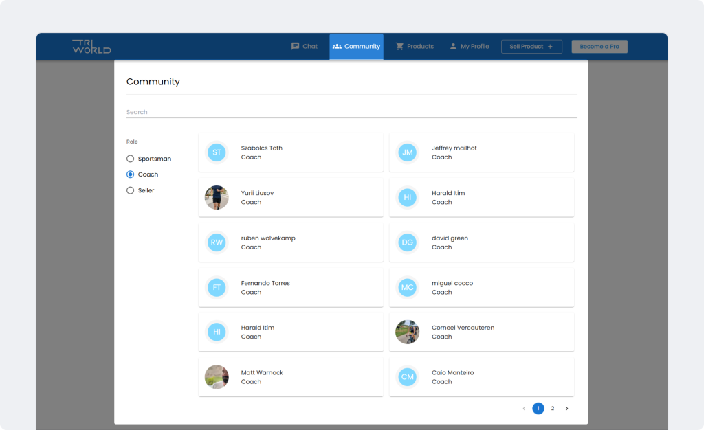
Task: Click the RW avatar for ruben wolvekamp
Action: click(x=217, y=242)
